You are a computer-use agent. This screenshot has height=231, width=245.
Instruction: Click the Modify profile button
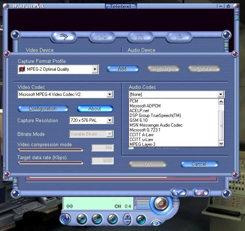[163, 69]
